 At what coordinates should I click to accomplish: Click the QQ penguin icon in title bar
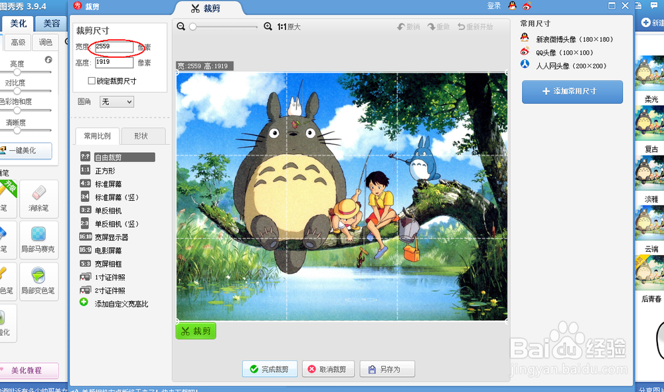point(513,6)
